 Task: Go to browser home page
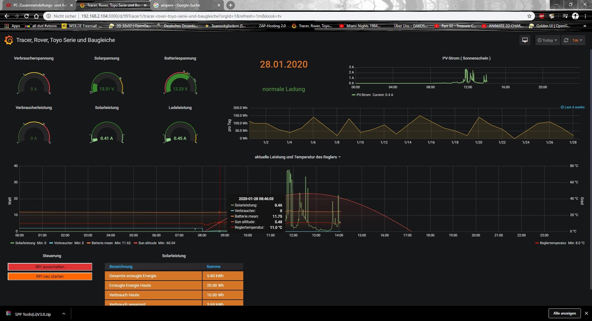[36, 16]
